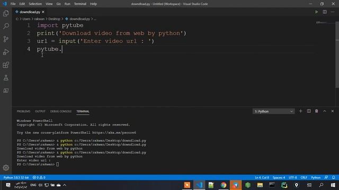
Task: Show hidden system tray icons chevron
Action: point(65,185)
